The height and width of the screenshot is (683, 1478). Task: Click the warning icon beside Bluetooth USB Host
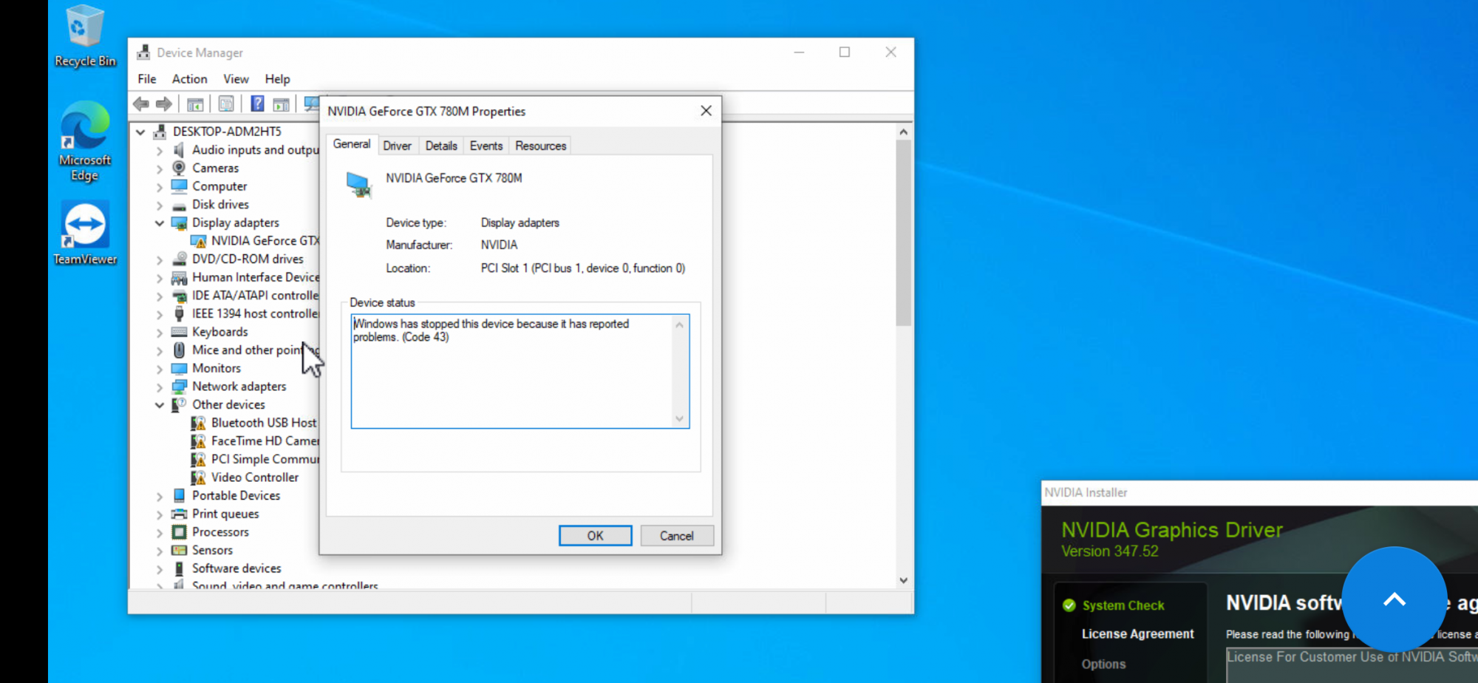click(198, 423)
